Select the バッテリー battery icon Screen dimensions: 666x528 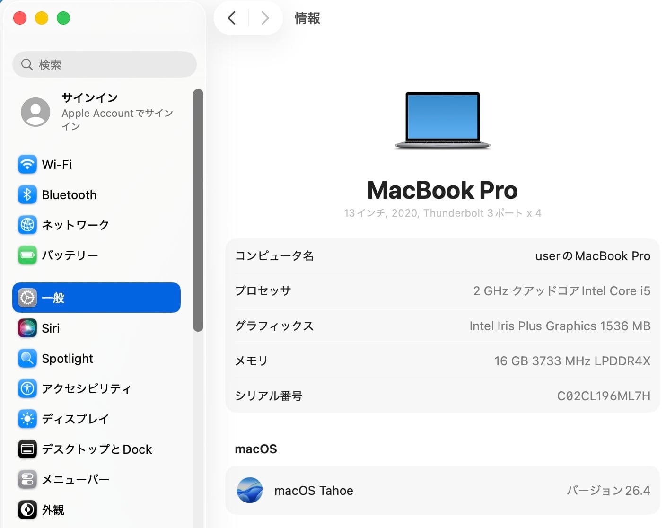pos(27,255)
